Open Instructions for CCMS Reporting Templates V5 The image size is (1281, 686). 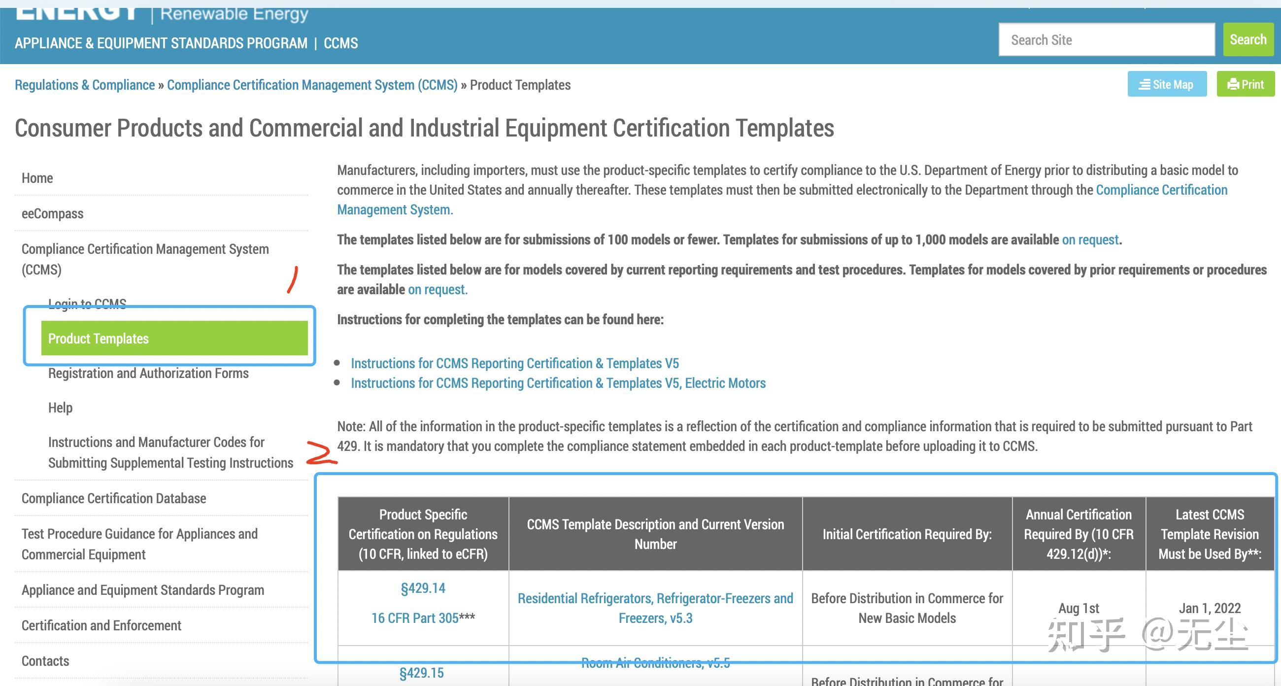point(514,363)
